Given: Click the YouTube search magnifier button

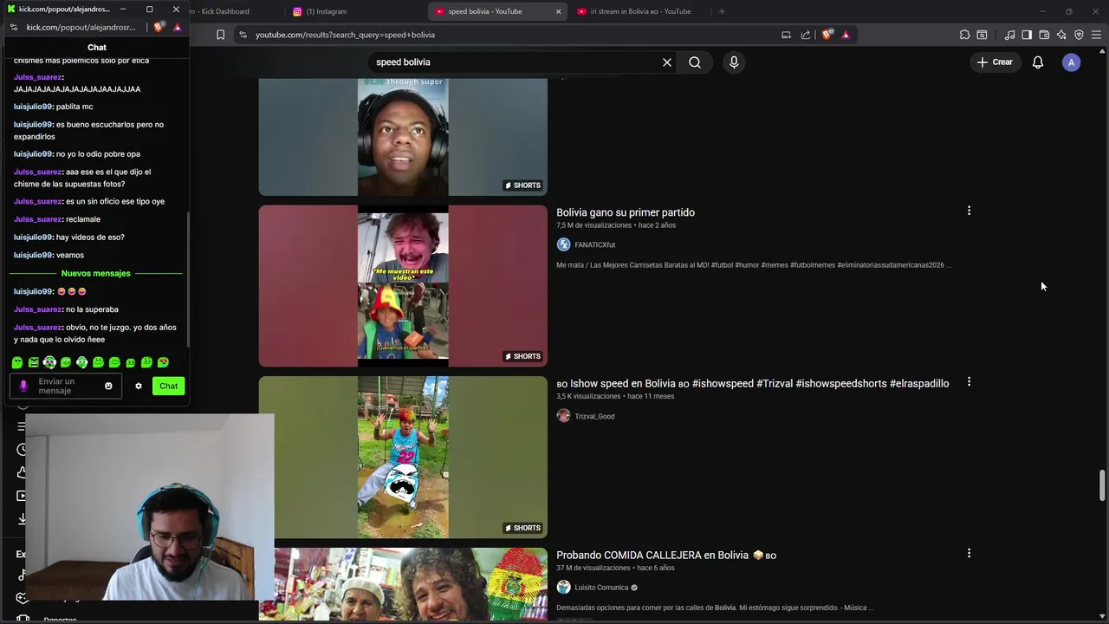Looking at the screenshot, I should click(x=695, y=62).
